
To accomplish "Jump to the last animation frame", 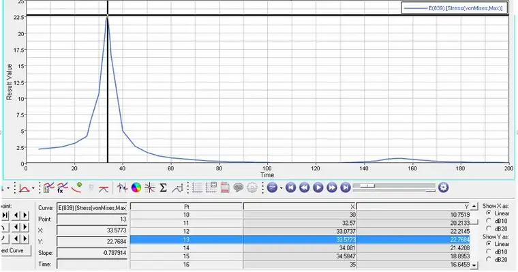I will [x=346, y=187].
